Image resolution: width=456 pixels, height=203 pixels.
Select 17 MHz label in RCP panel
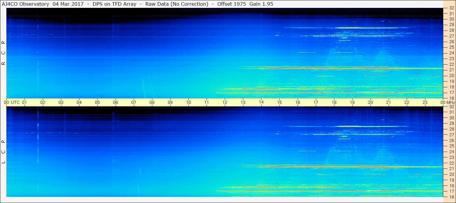[451, 92]
